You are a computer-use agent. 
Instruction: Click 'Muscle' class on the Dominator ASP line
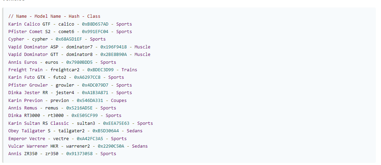click(x=142, y=47)
